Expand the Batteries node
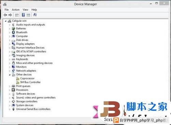The width and height of the screenshot is (171, 125). tap(10, 29)
